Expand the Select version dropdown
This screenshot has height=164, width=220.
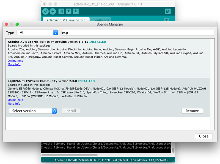(x=33, y=111)
